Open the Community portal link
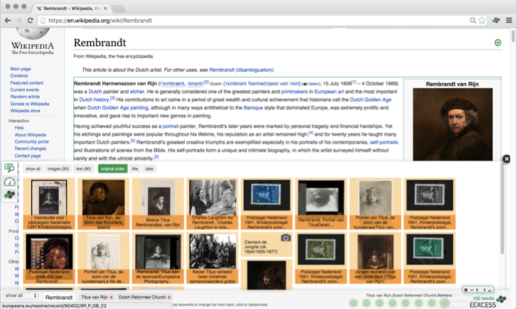 coord(32,141)
